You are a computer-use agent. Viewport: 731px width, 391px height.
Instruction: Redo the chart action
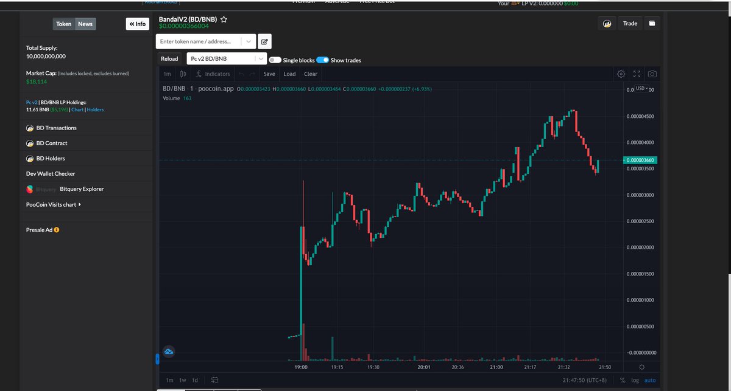coord(252,74)
